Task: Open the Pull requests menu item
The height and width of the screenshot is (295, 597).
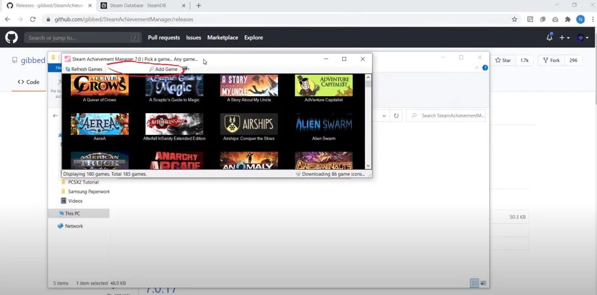Action: coord(164,38)
